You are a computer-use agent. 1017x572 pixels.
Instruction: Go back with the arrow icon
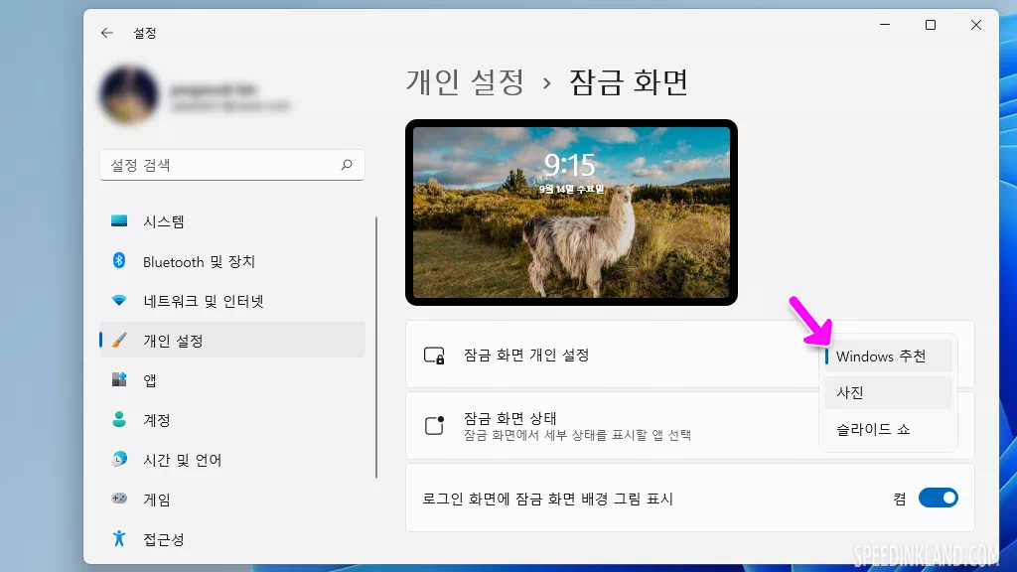click(x=107, y=33)
